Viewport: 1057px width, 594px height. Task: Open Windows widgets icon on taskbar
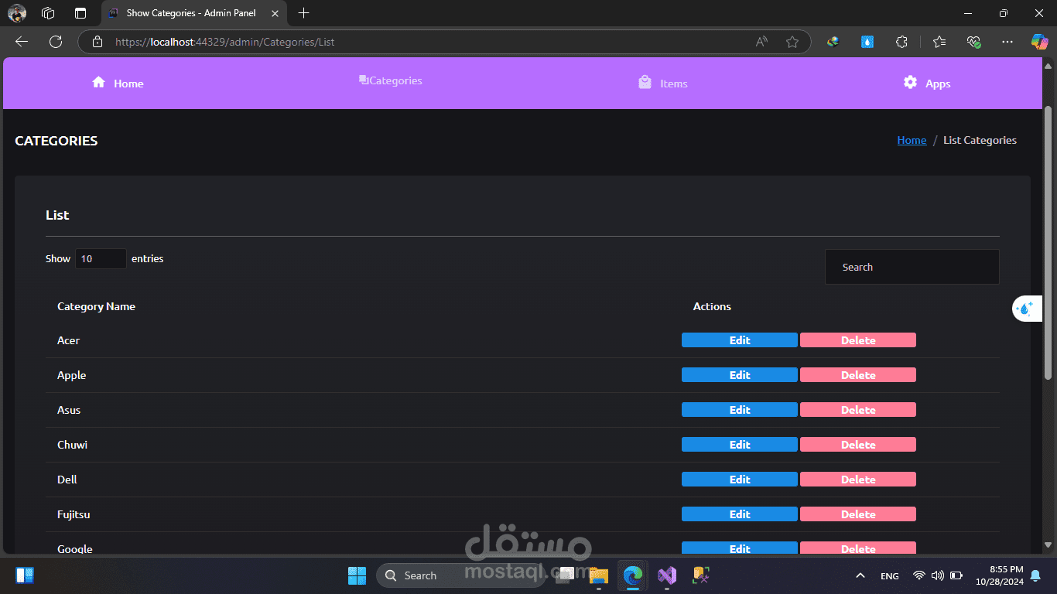(25, 575)
